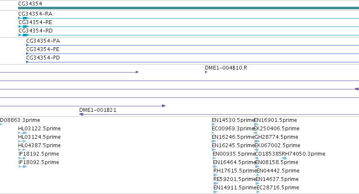Viewport: 359px width, 194px height.
Task: Click the IP18192.5prime EST label
Action: click(39, 154)
